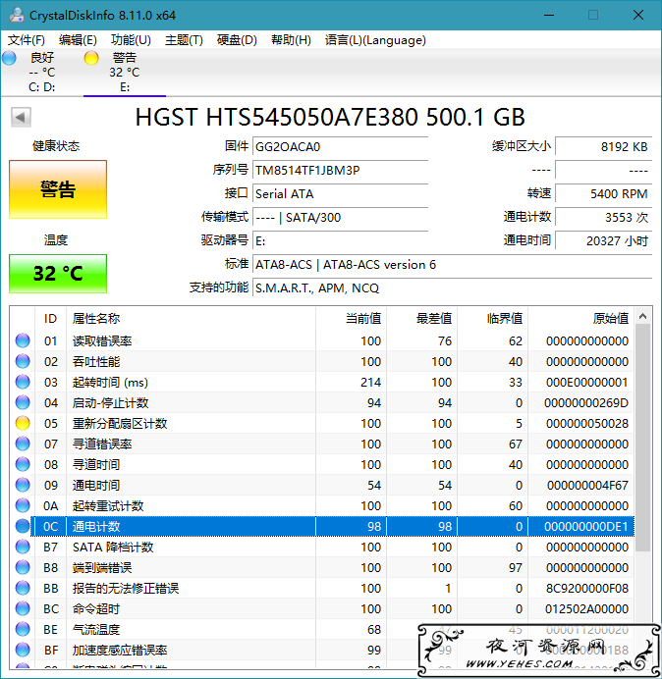Click the 属性名称 column header
The width and height of the screenshot is (662, 679).
click(191, 319)
